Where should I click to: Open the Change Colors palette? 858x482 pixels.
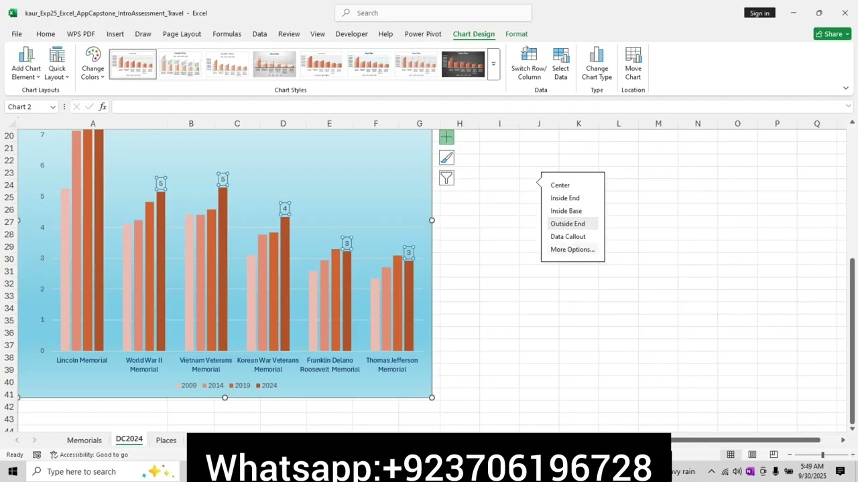[x=93, y=64]
